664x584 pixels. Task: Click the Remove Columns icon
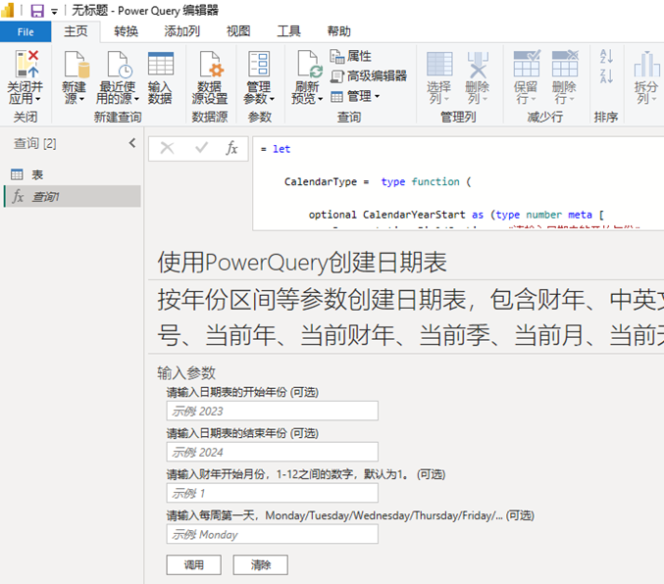click(x=478, y=65)
